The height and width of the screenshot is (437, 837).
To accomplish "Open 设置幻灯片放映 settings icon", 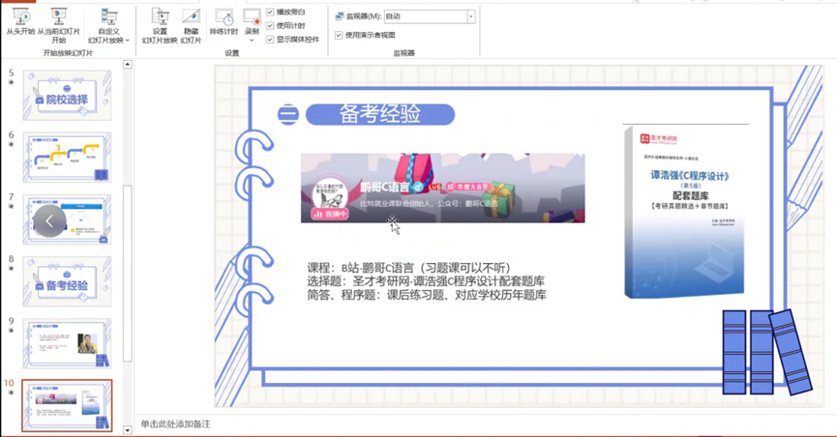I will point(160,17).
